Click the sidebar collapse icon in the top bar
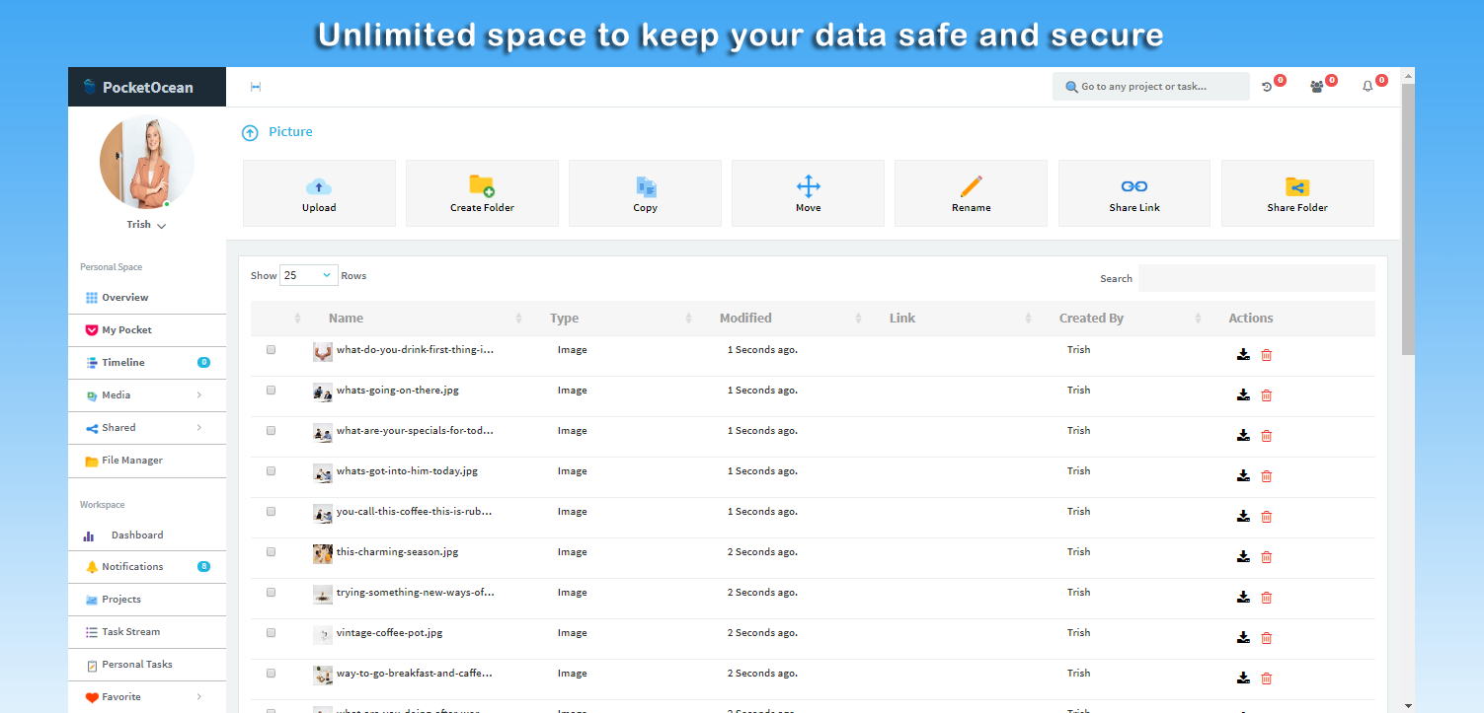Viewport: 1484px width, 713px height. click(x=256, y=87)
